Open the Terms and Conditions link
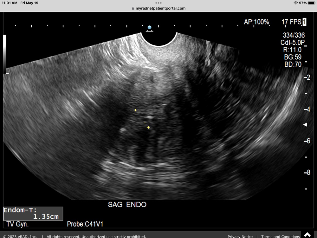 tap(280, 236)
